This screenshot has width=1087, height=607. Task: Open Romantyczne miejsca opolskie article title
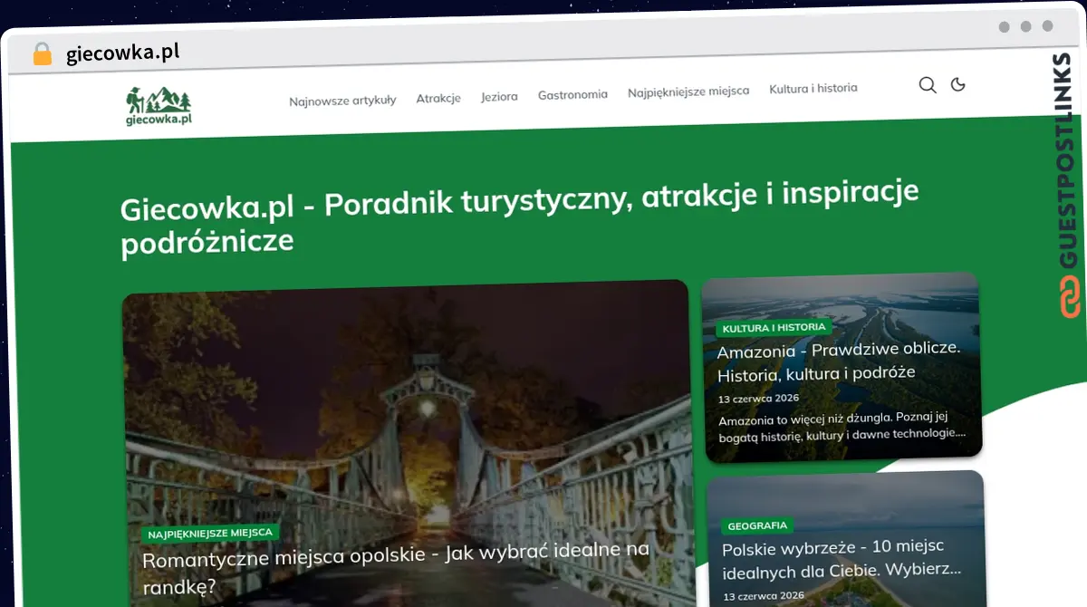pos(396,566)
